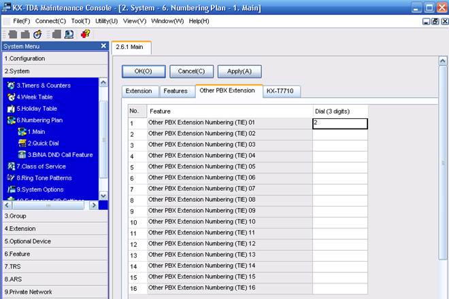The width and height of the screenshot is (449, 299).
Task: Click the Holiday Table icon
Action: (x=11, y=109)
